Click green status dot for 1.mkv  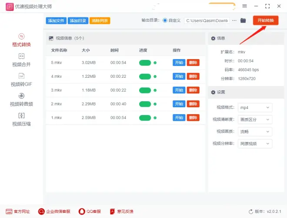155,118
